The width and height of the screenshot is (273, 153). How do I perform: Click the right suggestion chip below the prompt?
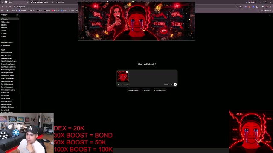(x=160, y=90)
